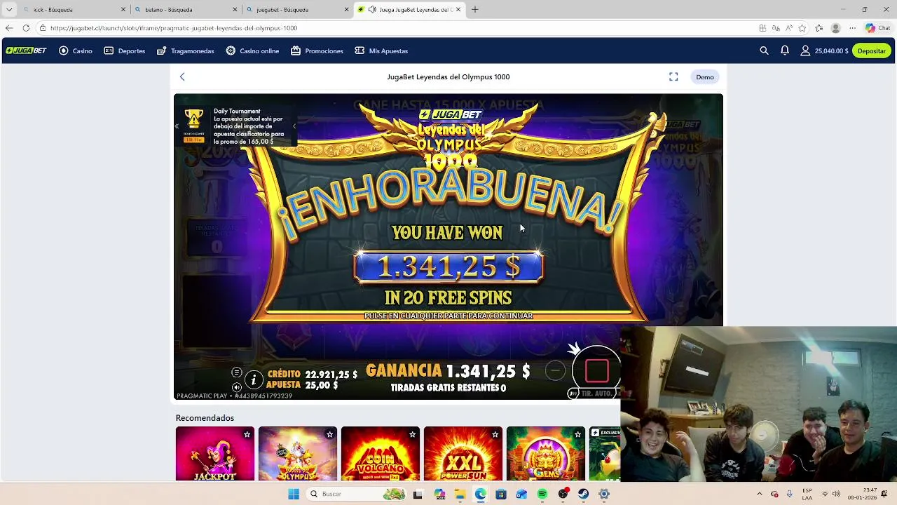Image resolution: width=897 pixels, height=505 pixels.
Task: Click the browser back arrow
Action: pos(8,28)
